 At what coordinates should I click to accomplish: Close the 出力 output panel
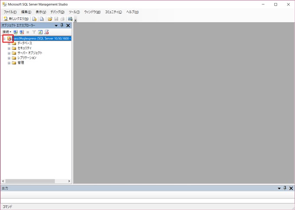click(291, 188)
